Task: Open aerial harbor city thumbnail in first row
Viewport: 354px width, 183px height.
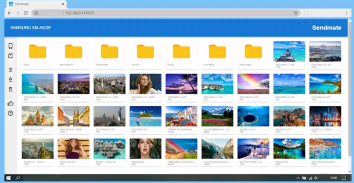Action: coord(325,51)
